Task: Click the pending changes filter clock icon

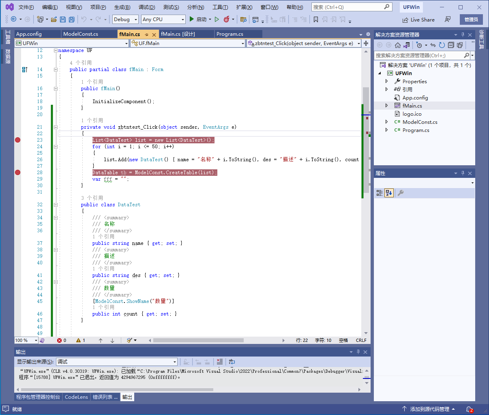Action: pos(419,45)
